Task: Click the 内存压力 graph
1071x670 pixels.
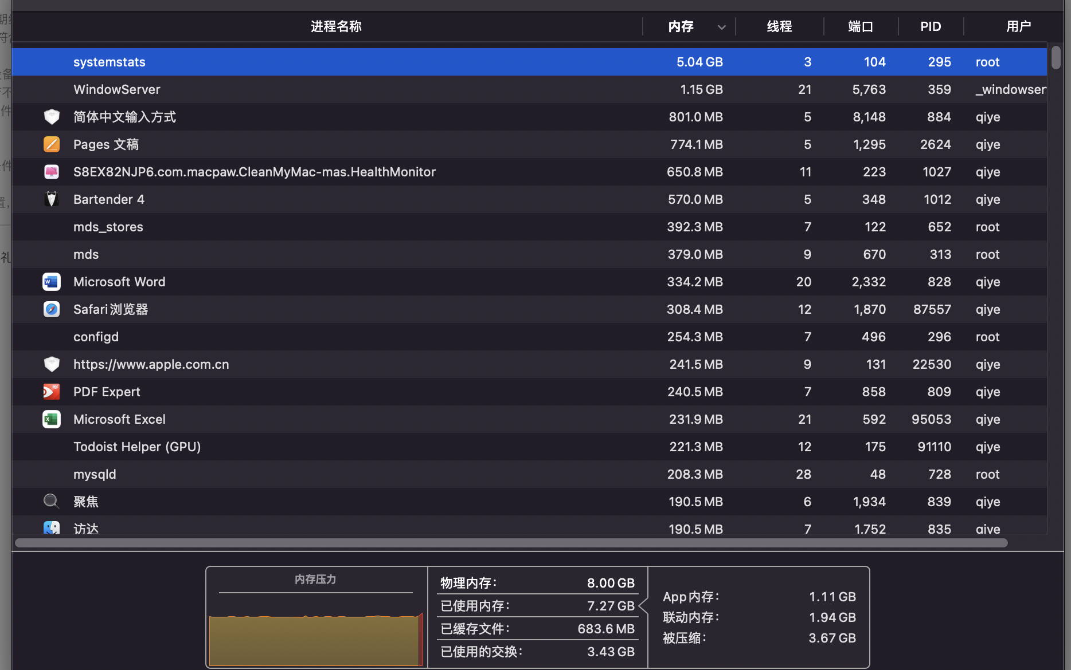Action: 315,639
